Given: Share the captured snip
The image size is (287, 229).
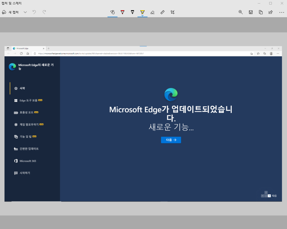Looking at the screenshot, I should point(271,12).
